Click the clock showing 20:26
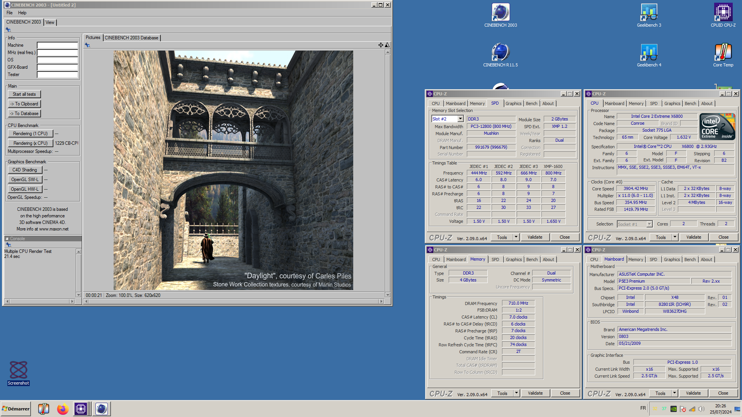 click(720, 406)
